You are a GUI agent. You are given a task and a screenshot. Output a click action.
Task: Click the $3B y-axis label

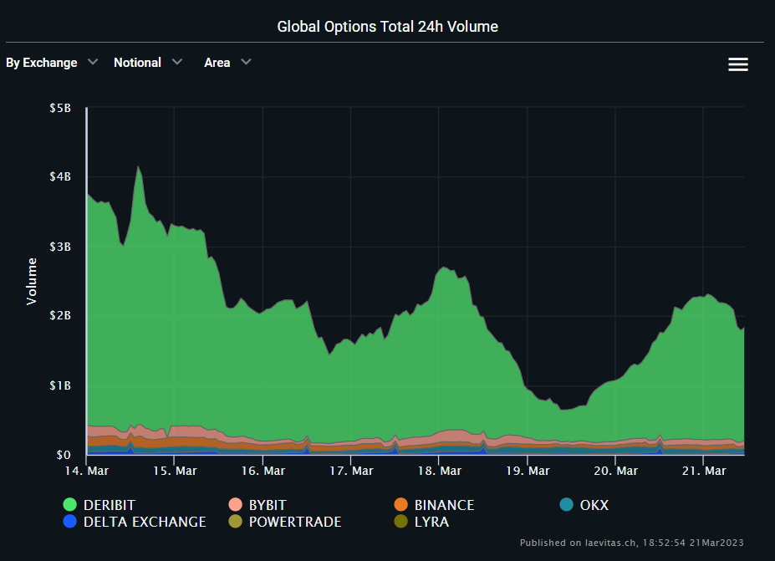point(60,247)
